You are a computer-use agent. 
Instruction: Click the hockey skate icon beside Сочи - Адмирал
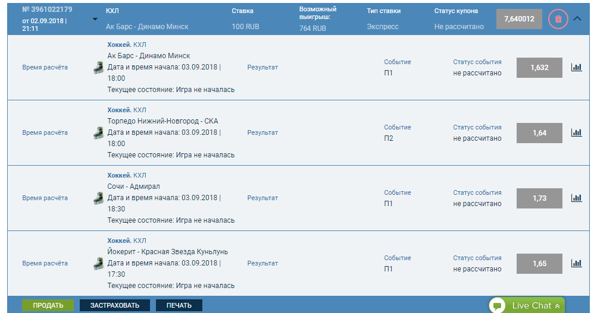[98, 198]
